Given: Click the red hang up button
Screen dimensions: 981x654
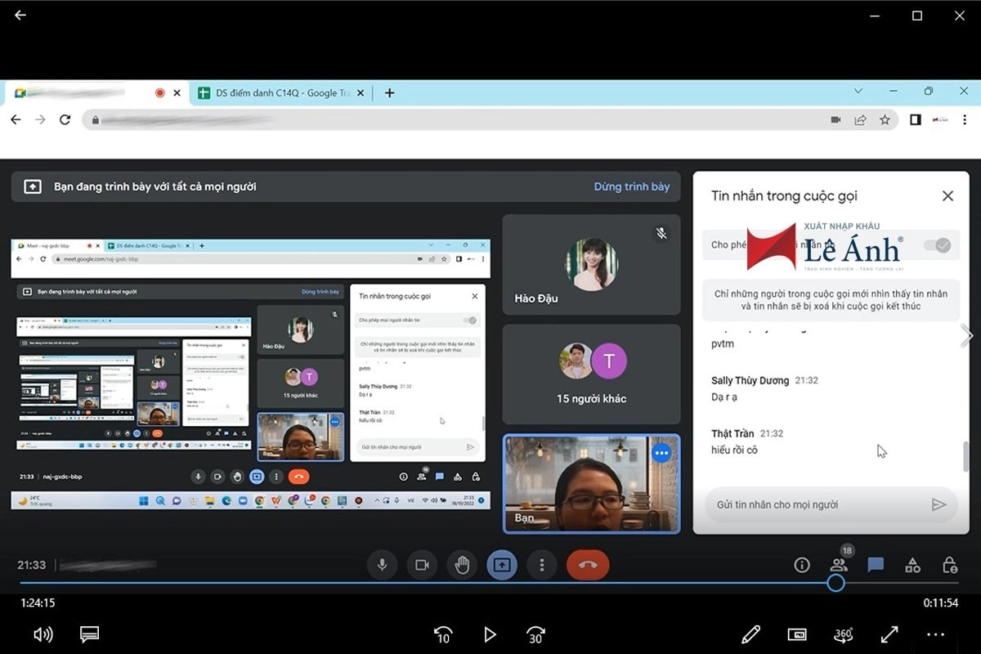Looking at the screenshot, I should pos(587,565).
